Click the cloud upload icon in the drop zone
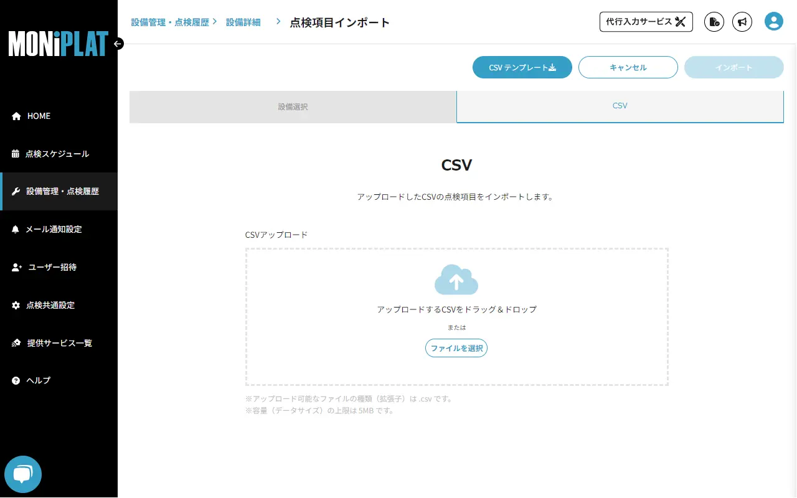This screenshot has width=797, height=498. click(456, 280)
